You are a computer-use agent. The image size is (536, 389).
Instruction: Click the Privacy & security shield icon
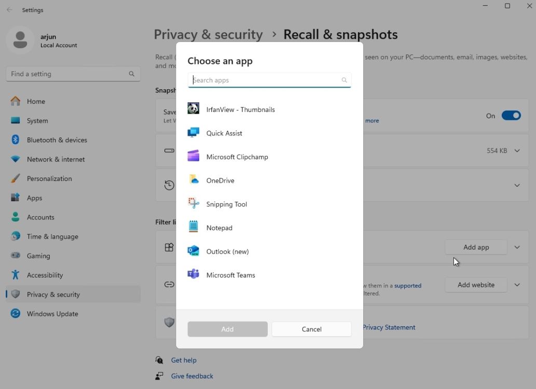pyautogui.click(x=16, y=294)
